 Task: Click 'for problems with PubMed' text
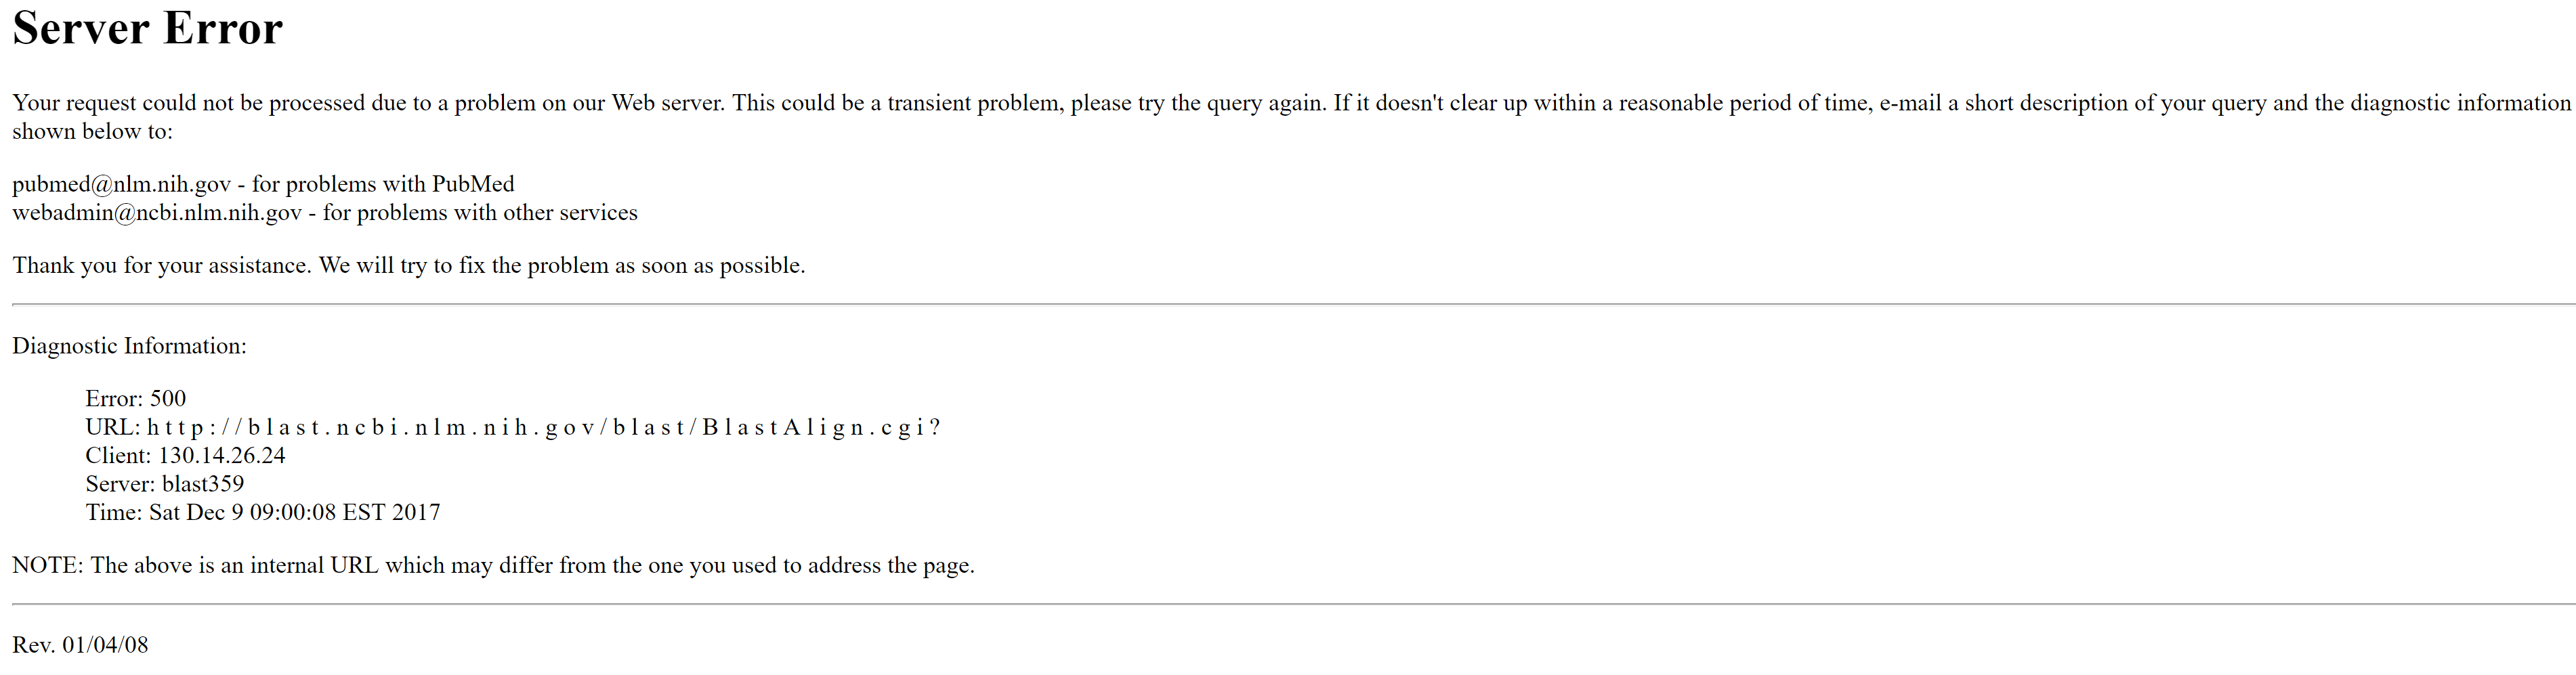(383, 184)
